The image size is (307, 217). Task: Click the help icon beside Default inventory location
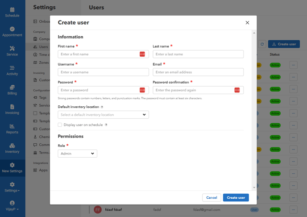(102, 107)
